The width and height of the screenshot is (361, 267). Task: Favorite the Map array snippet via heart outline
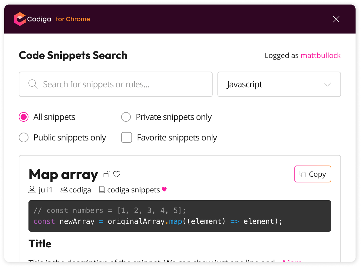coord(117,174)
